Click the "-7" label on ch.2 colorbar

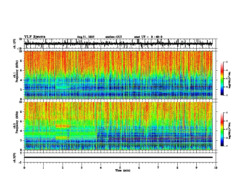(226, 146)
